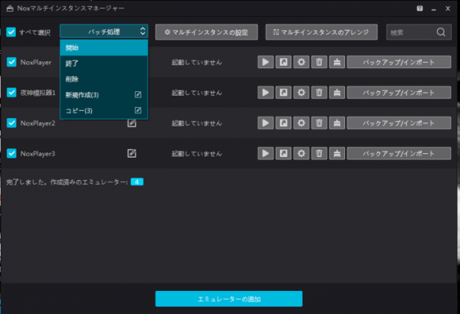Image resolution: width=460 pixels, height=314 pixels.
Task: Clean up disk for NoxPlayer row
Action: (x=337, y=62)
